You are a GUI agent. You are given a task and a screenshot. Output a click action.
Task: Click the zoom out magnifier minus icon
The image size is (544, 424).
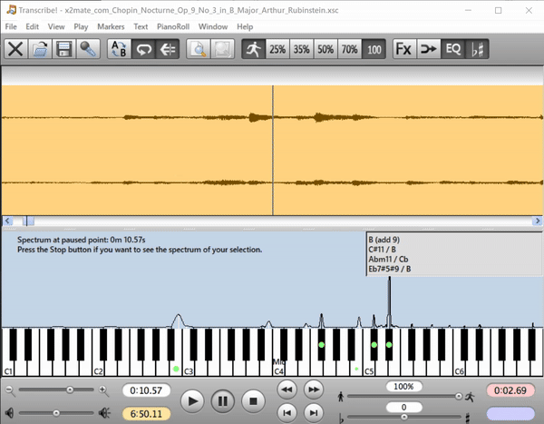(10, 390)
